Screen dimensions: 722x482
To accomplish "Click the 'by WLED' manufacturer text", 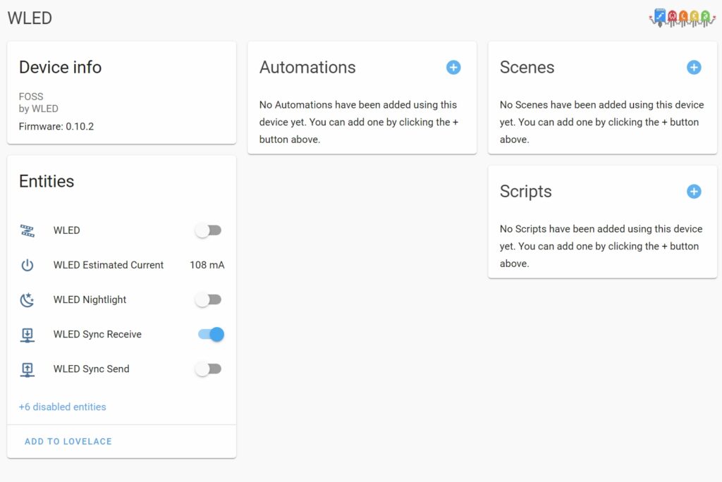I will tap(38, 109).
